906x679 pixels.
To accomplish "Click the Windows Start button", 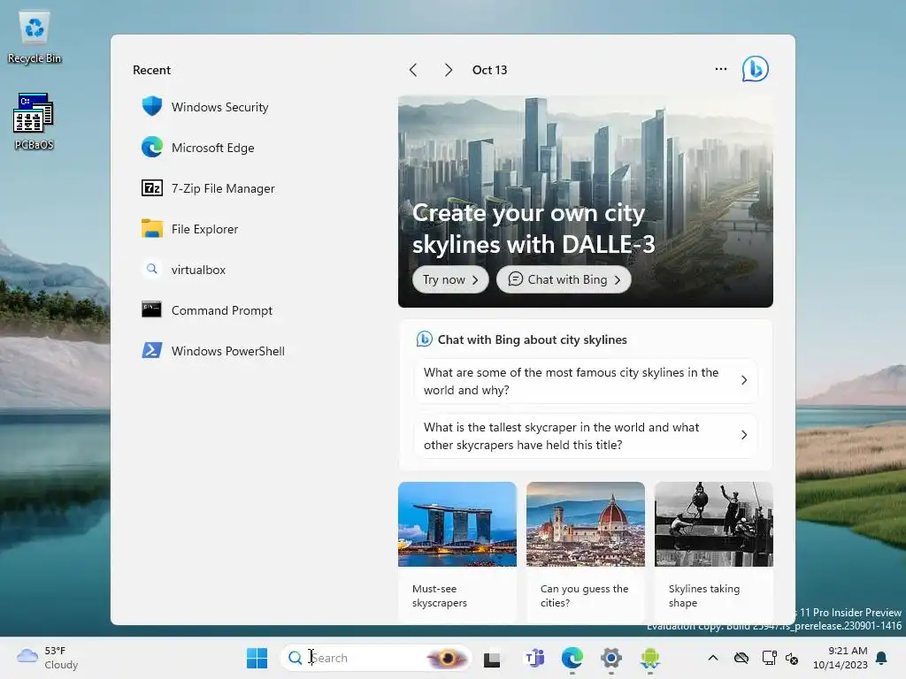I will [x=257, y=658].
